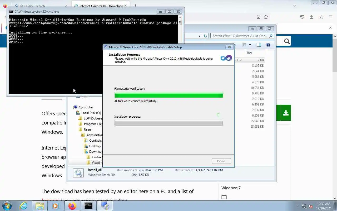Open the Firefox hamburger application menu

(331, 17)
